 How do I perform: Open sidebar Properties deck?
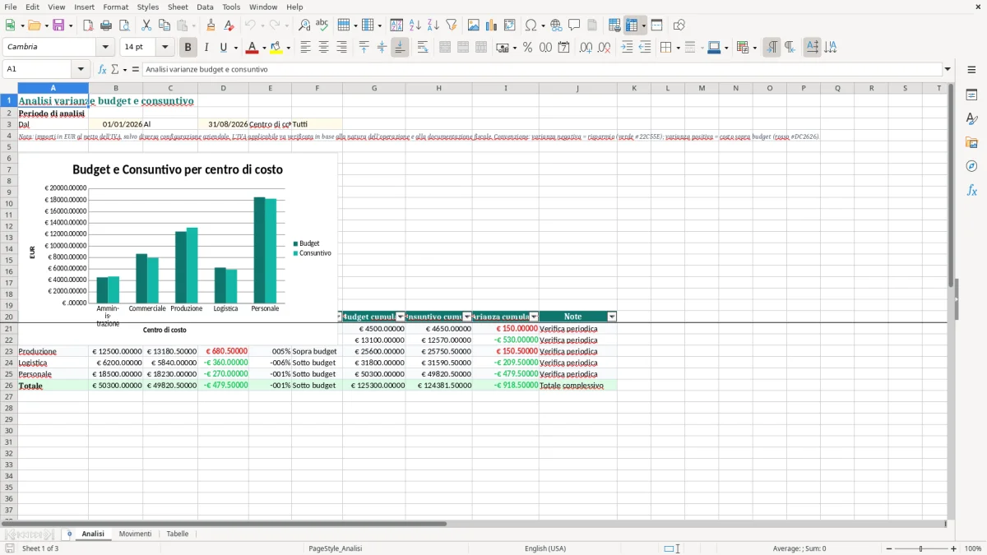[971, 95]
